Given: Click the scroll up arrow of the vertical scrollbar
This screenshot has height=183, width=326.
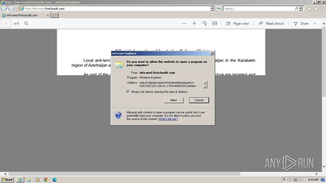Looking at the screenshot, I should tap(324, 23).
